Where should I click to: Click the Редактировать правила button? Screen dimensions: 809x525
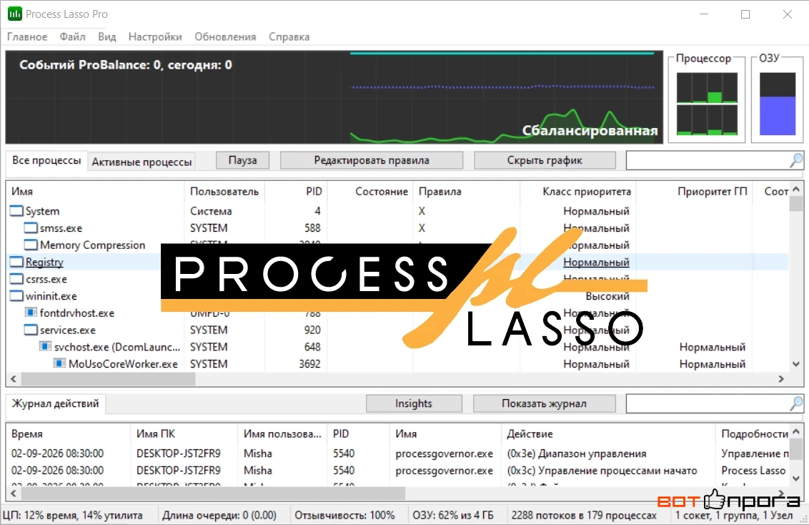[372, 160]
